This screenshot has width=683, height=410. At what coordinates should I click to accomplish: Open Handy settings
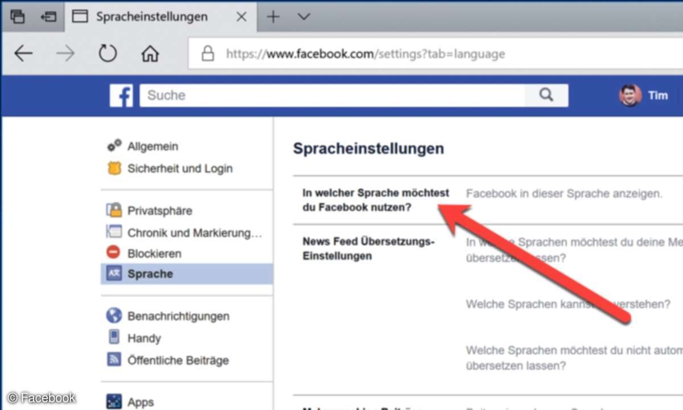point(144,338)
